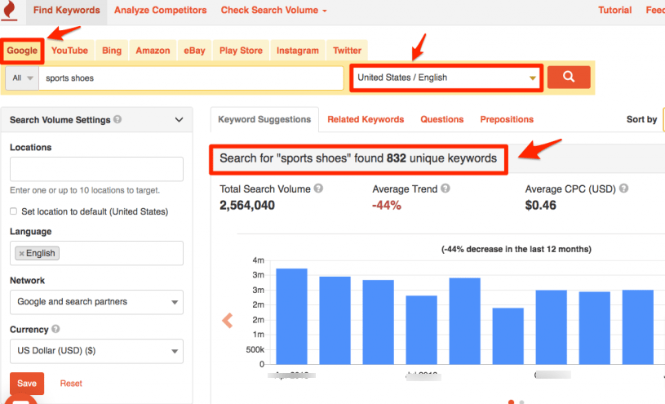665x404 pixels.
Task: Click the Save button
Action: (27, 384)
